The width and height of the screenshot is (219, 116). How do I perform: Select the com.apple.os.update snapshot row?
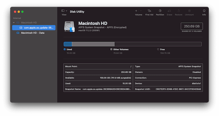tap(34, 28)
